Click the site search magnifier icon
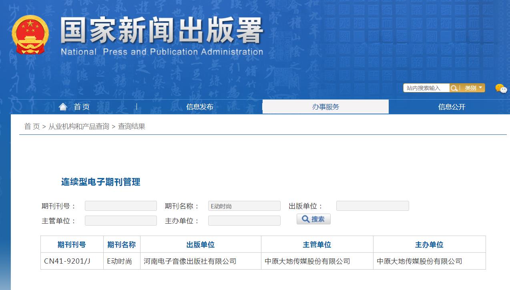This screenshot has width=510, height=290. coord(454,88)
